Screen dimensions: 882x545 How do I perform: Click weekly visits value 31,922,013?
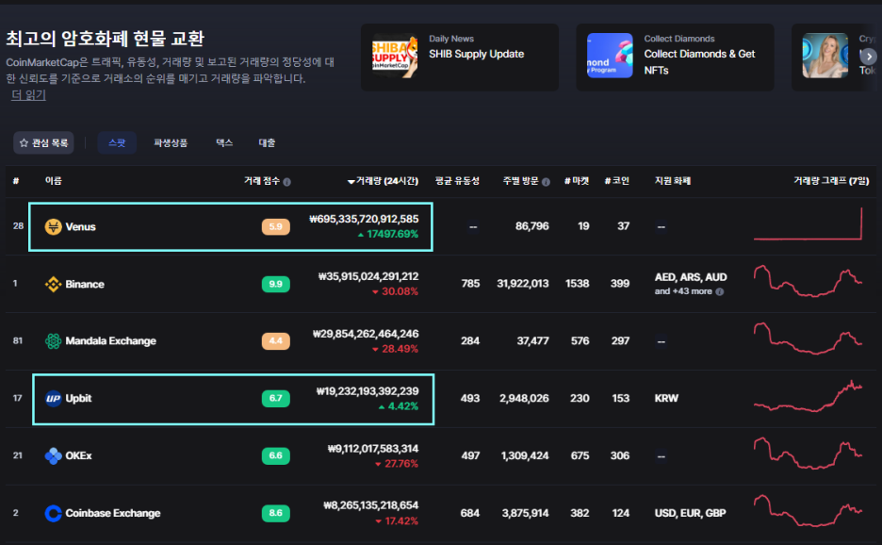point(523,284)
